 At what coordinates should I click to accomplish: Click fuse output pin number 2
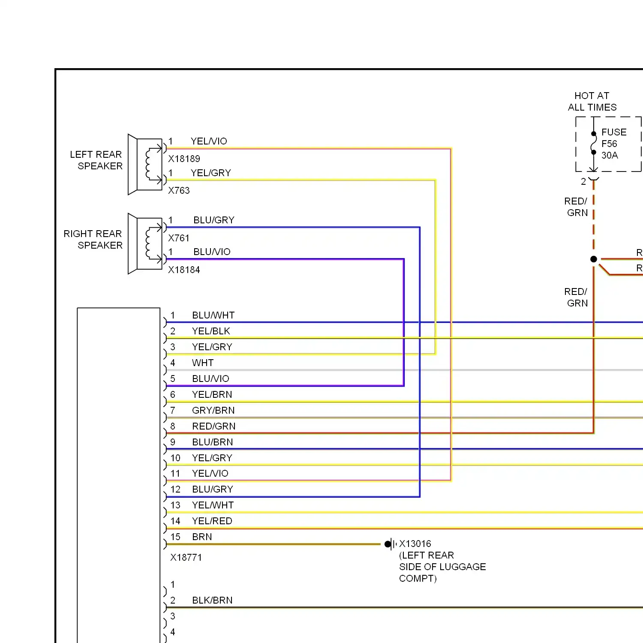[x=583, y=181]
